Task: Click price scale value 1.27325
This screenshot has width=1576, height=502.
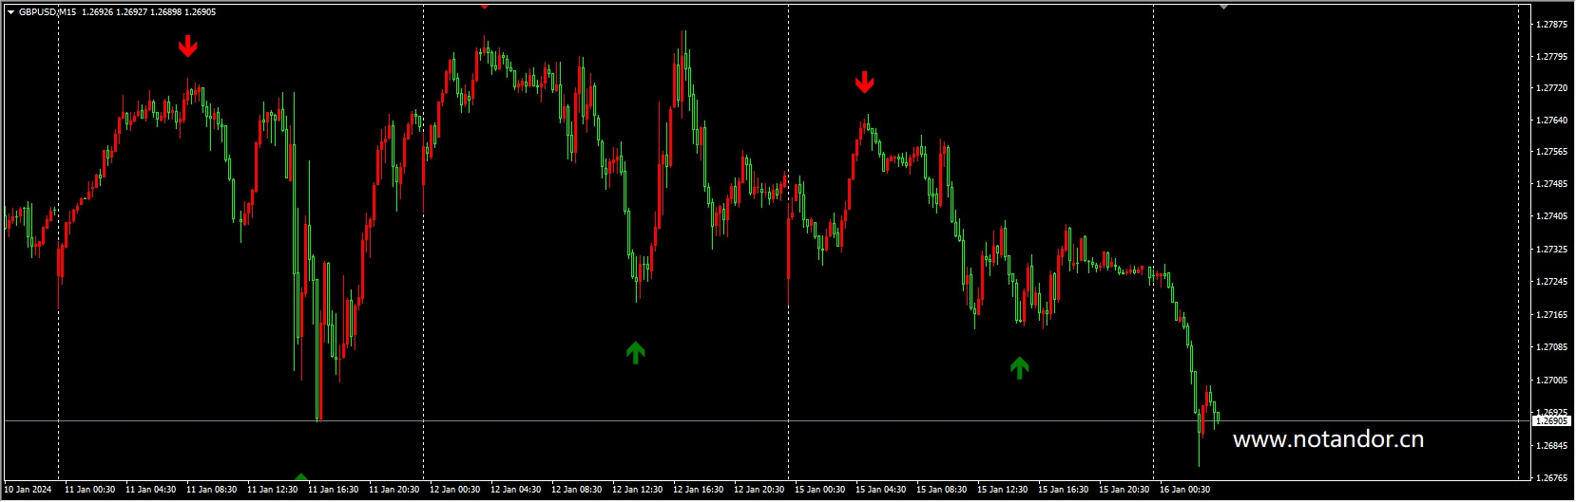Action: (x=1551, y=249)
